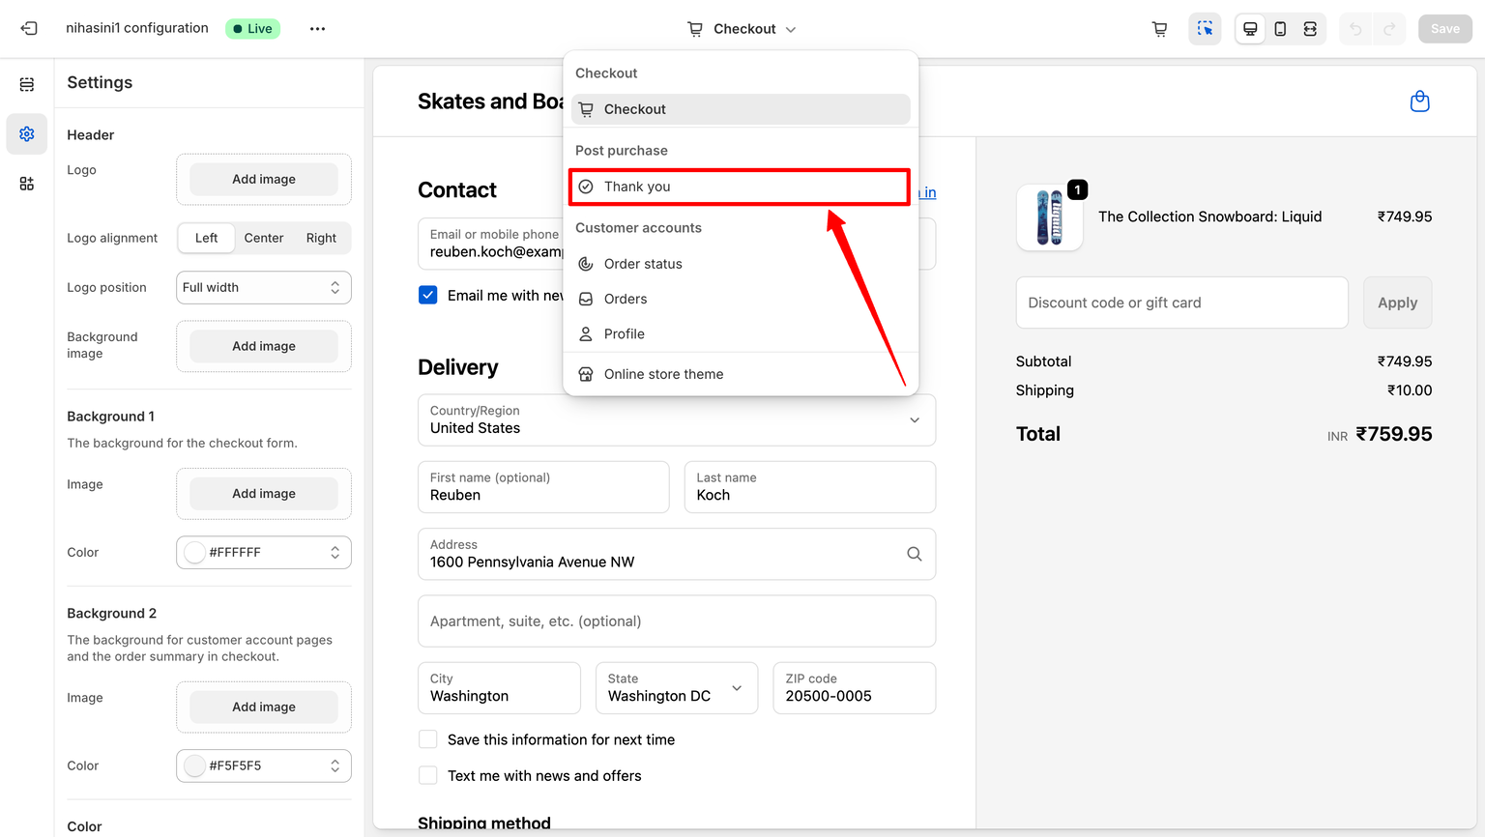Click Add image button for Logo
This screenshot has width=1485, height=837.
pyautogui.click(x=263, y=179)
